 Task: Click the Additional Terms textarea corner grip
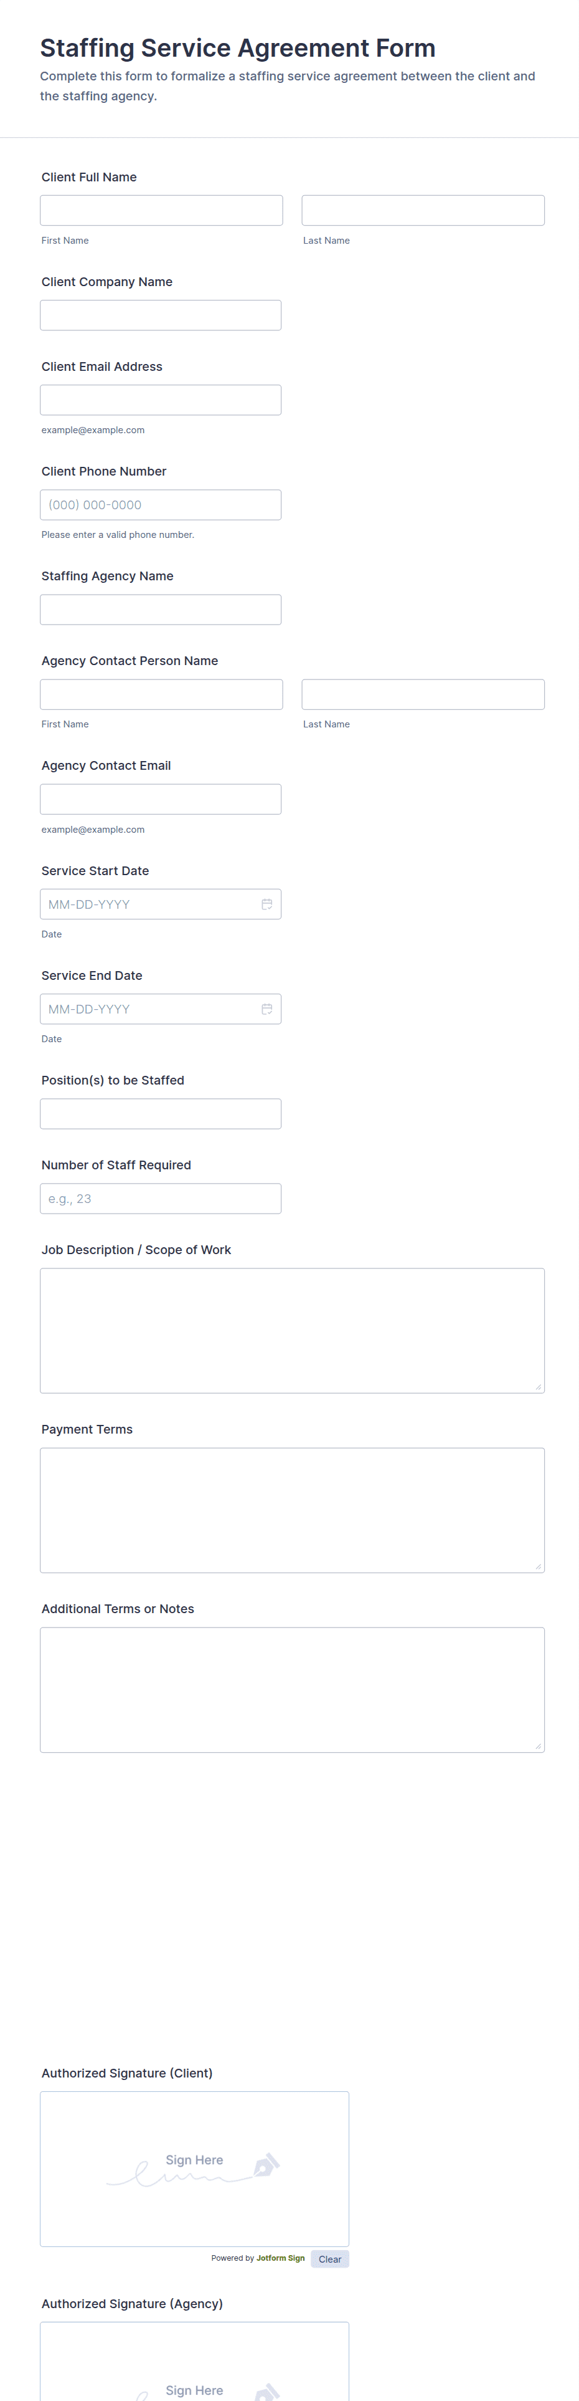click(538, 1746)
